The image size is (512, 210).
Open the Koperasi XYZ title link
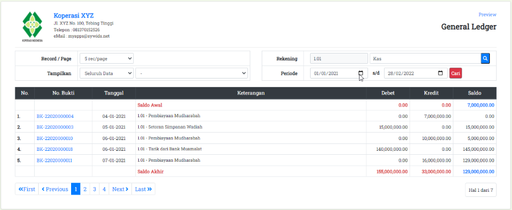click(x=74, y=15)
